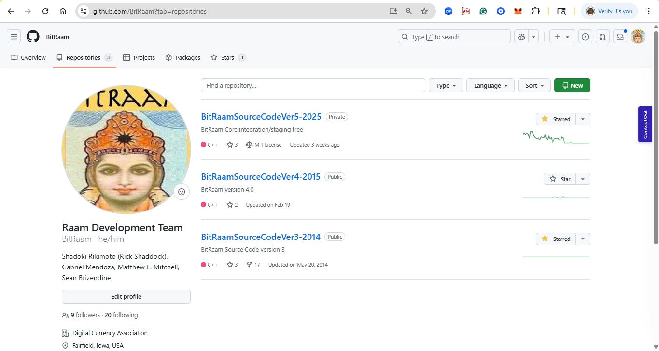Viewport: 659px width, 351px height.
Task: Open the blue circle extension icon
Action: click(501, 11)
